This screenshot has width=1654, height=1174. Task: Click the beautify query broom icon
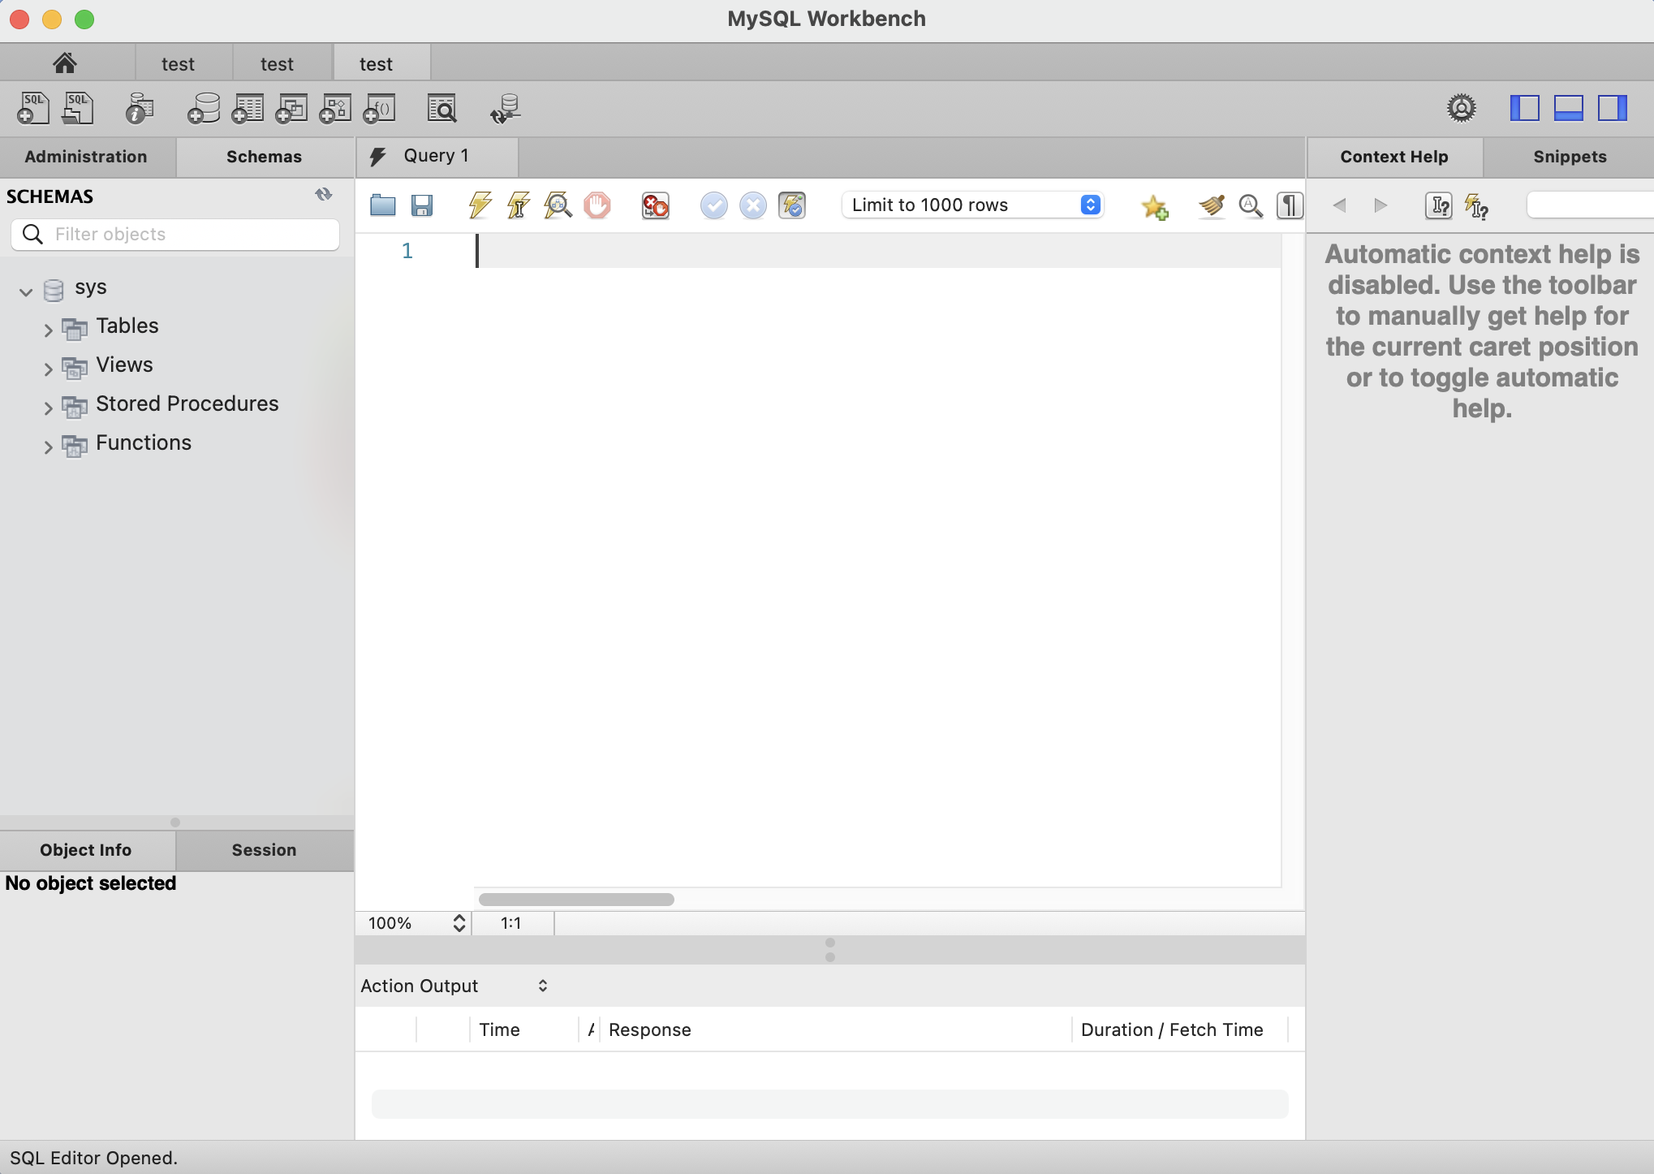1211,205
